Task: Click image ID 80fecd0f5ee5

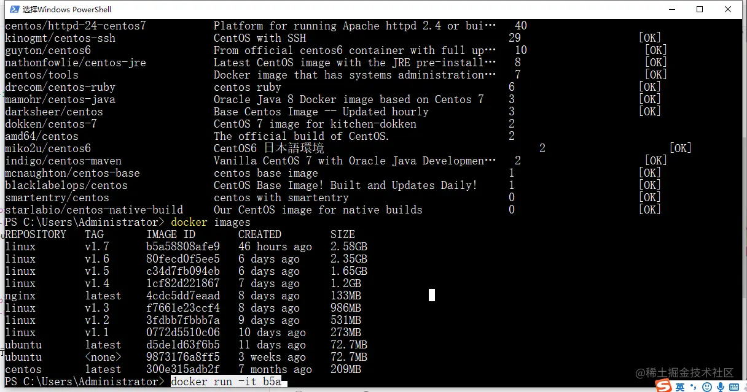Action: tap(183, 259)
